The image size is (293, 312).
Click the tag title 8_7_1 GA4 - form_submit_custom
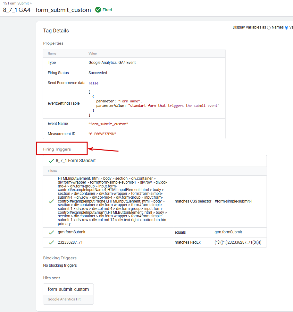[x=47, y=10]
